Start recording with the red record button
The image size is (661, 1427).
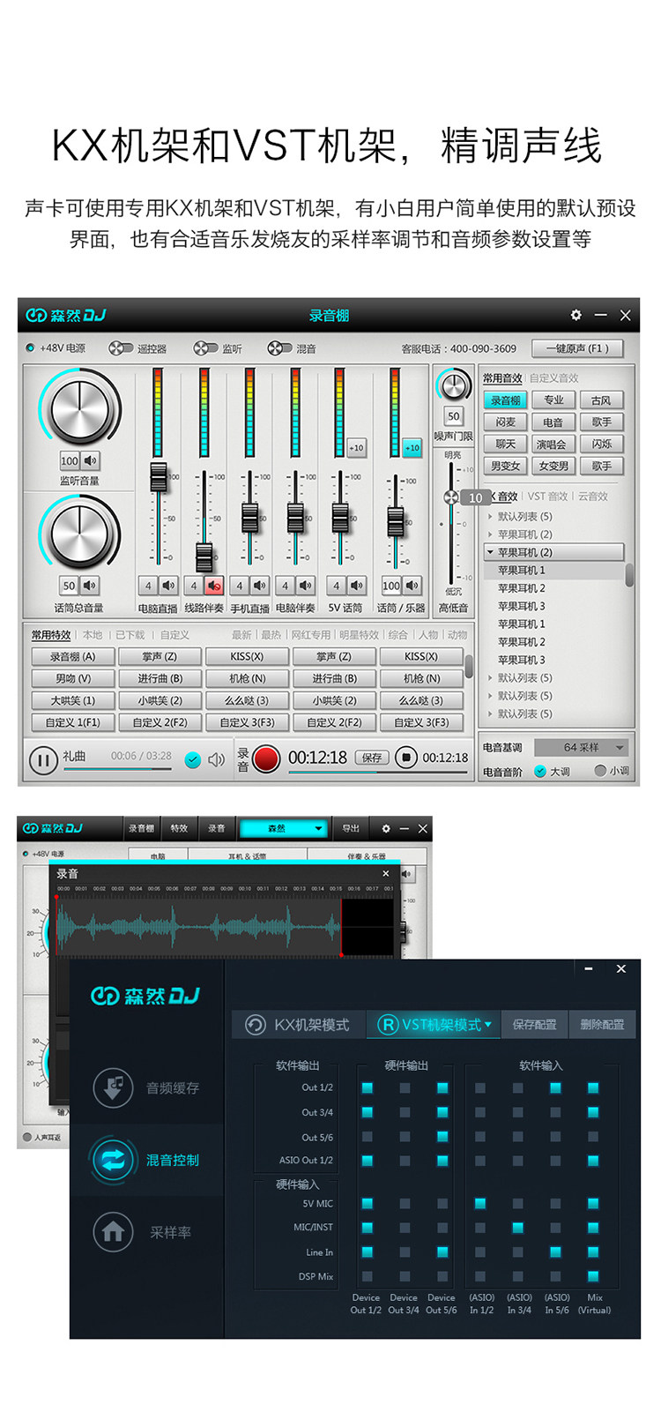pos(266,758)
